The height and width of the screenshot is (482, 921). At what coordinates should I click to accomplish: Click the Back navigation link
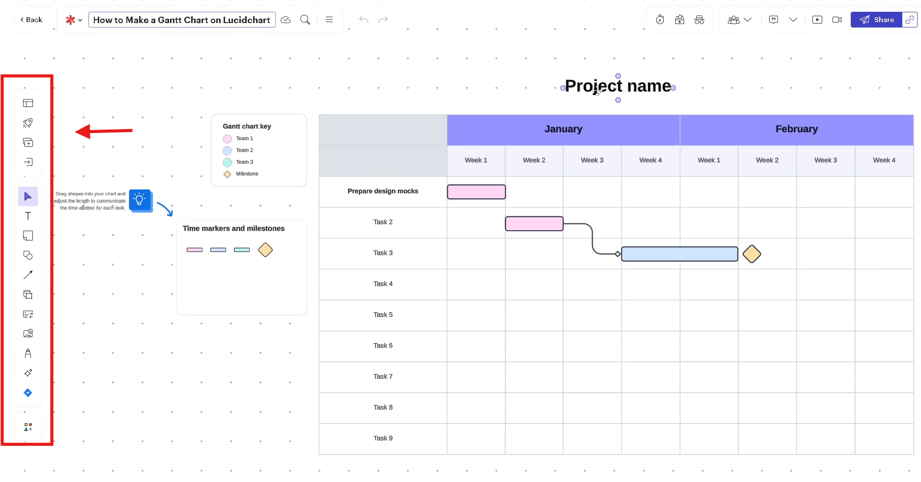coord(31,20)
